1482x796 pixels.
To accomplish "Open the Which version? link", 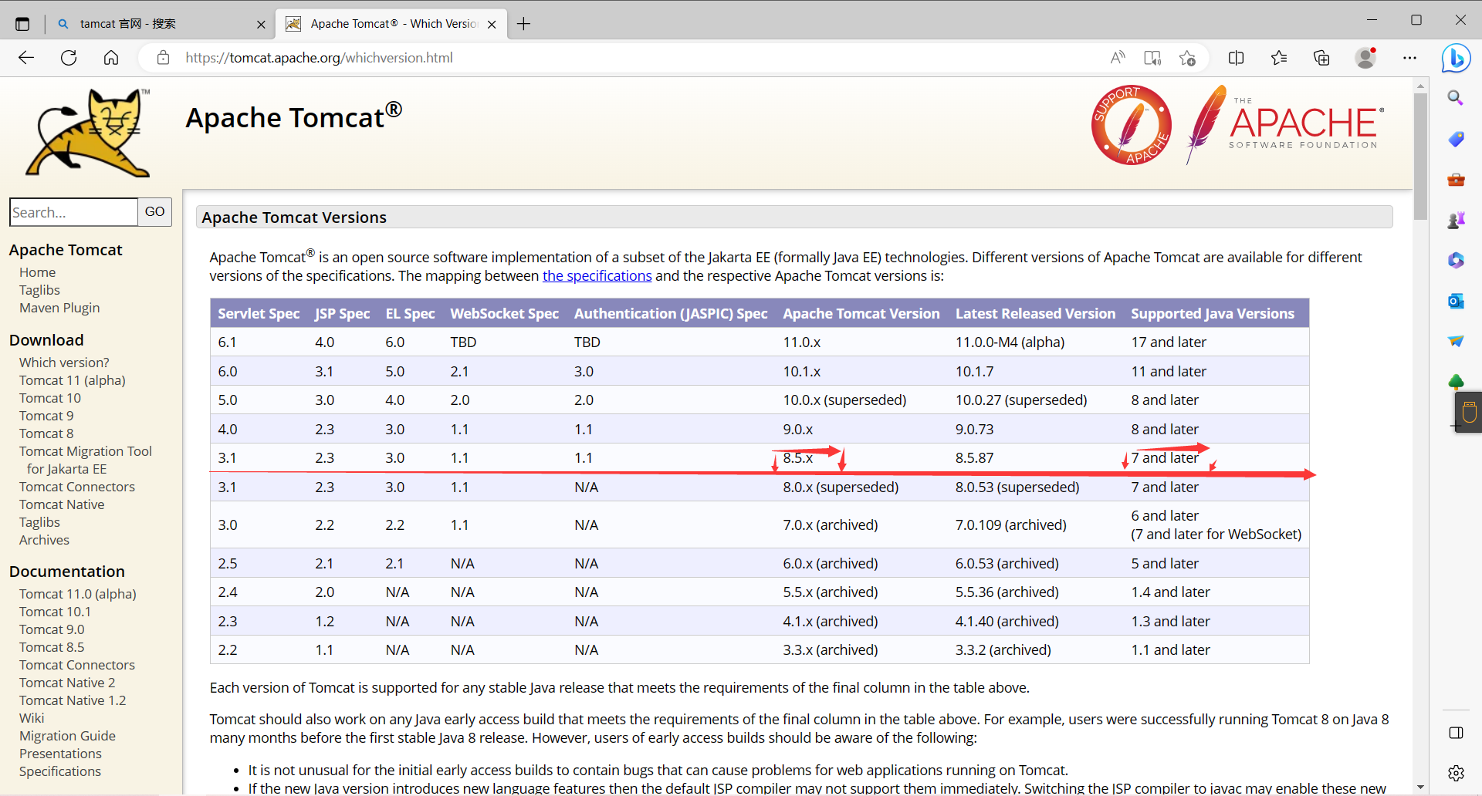I will (64, 363).
